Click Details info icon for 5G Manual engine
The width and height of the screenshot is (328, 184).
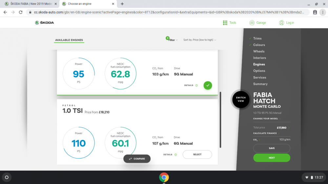point(196,85)
